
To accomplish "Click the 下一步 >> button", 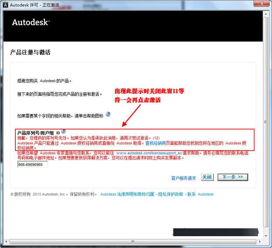I will tap(233, 177).
